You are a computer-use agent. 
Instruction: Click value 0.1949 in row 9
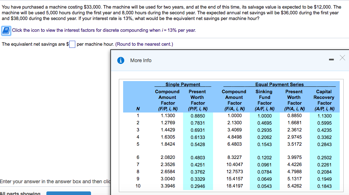[x=324, y=179]
